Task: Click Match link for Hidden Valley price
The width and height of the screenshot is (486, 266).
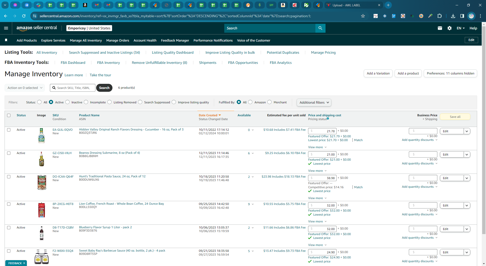Action: tap(358, 140)
